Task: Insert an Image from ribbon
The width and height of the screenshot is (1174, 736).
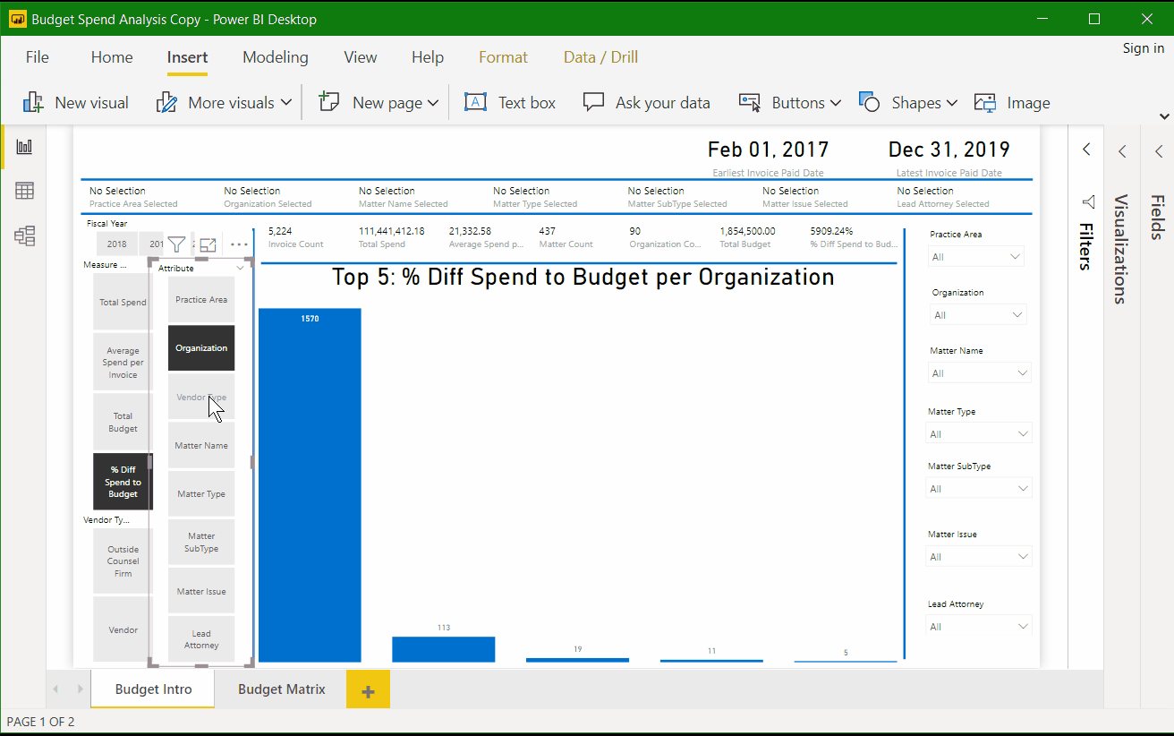Action: point(1012,103)
